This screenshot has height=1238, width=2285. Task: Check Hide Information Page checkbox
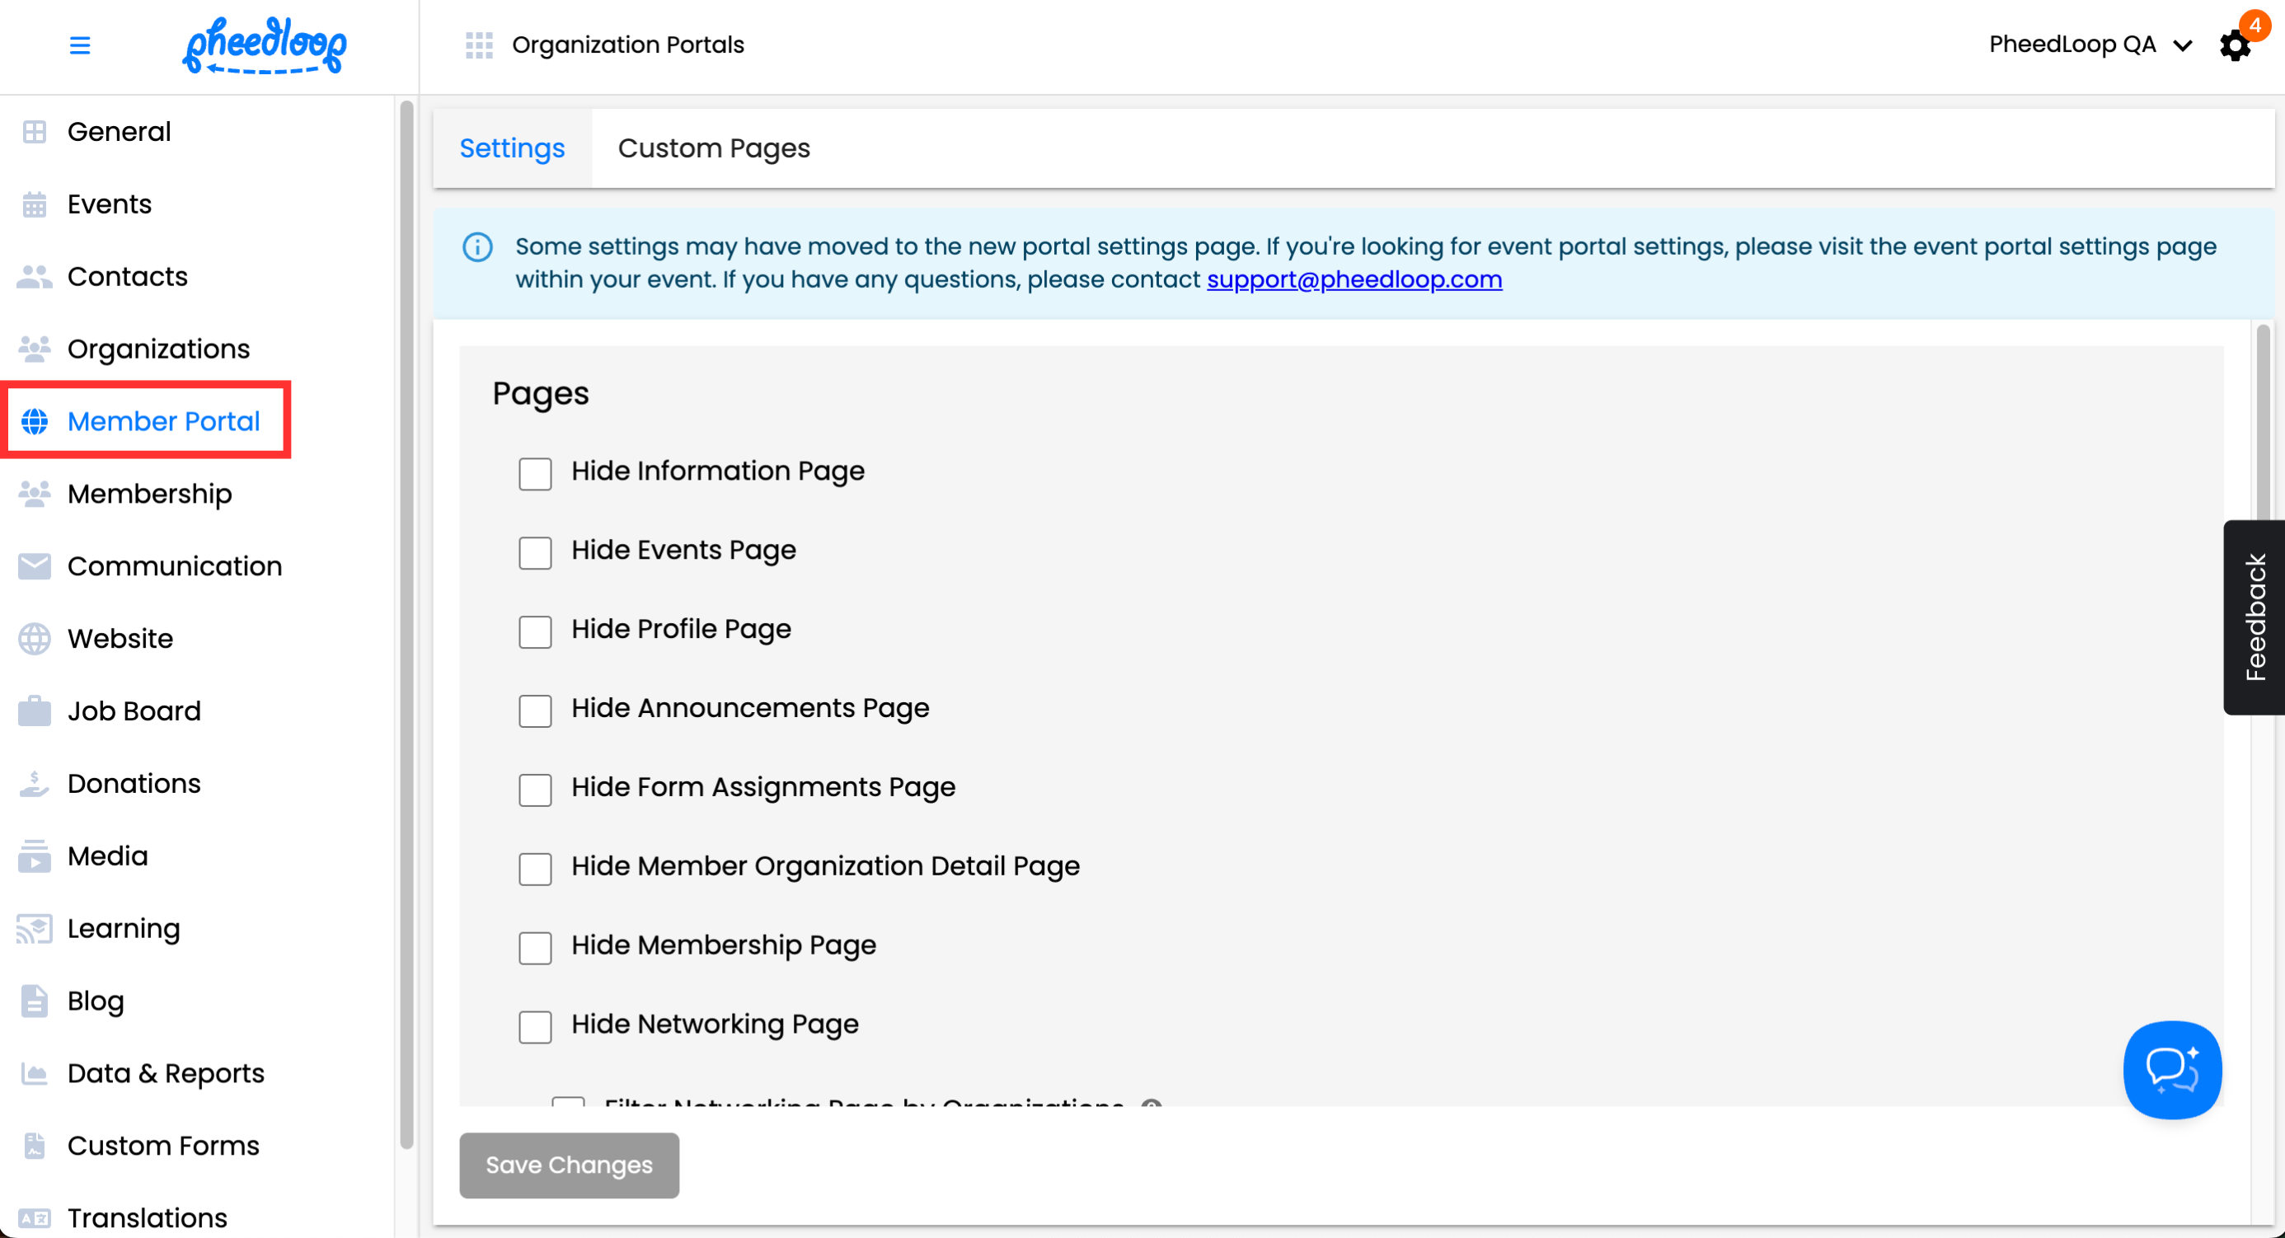(535, 474)
